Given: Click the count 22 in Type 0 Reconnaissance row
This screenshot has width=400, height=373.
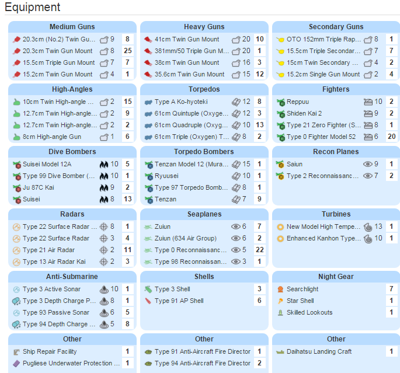Looking at the screenshot, I should [x=259, y=250].
